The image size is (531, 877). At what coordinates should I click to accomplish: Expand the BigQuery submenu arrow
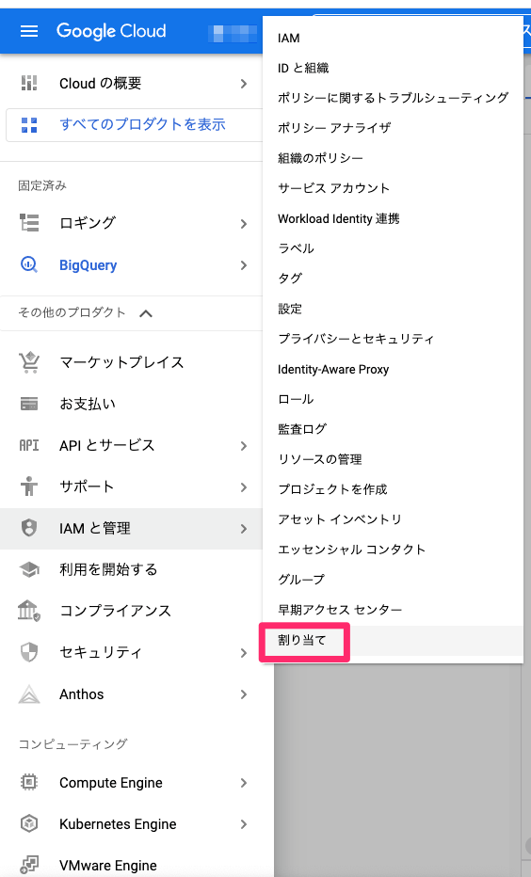coord(244,265)
